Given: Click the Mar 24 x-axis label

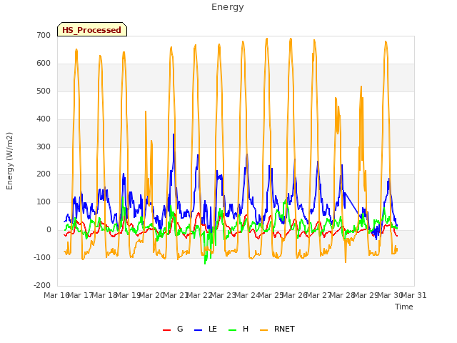Looking at the screenshot, I should click(x=247, y=295).
